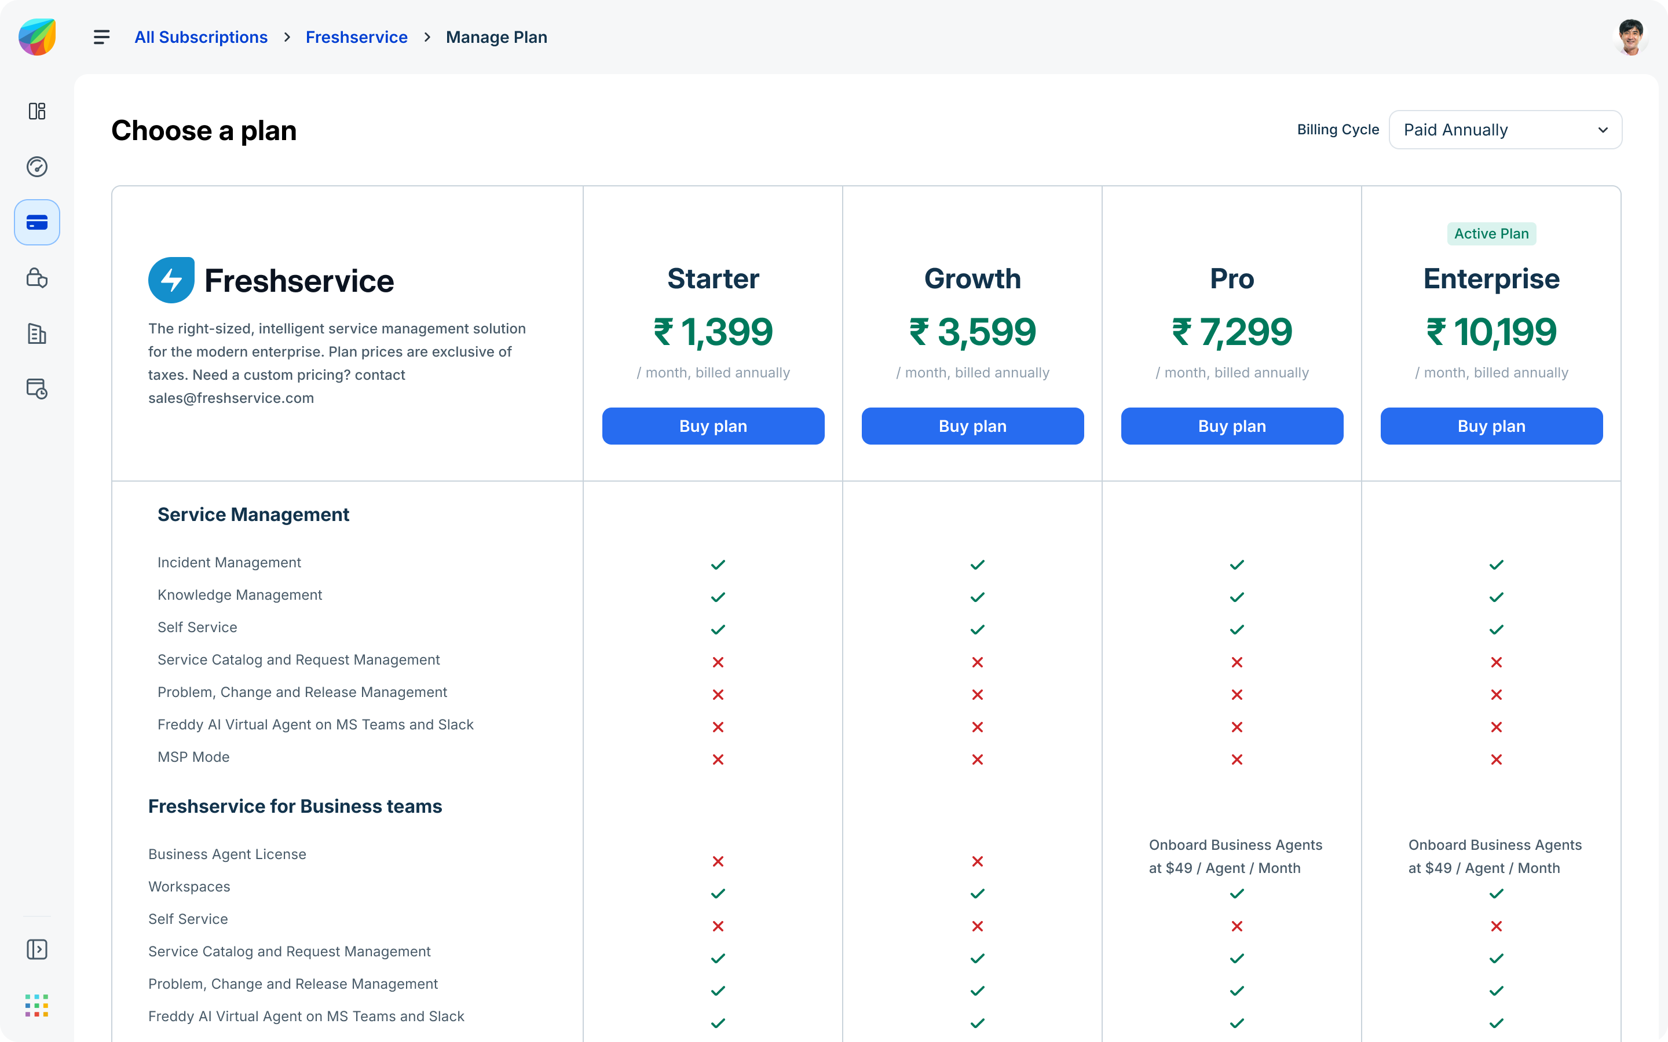Toggle the hamburger navigation menu icon

(101, 37)
